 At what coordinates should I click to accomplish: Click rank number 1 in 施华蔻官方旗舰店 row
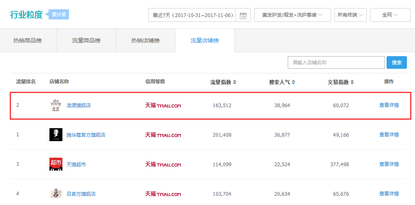(18, 135)
